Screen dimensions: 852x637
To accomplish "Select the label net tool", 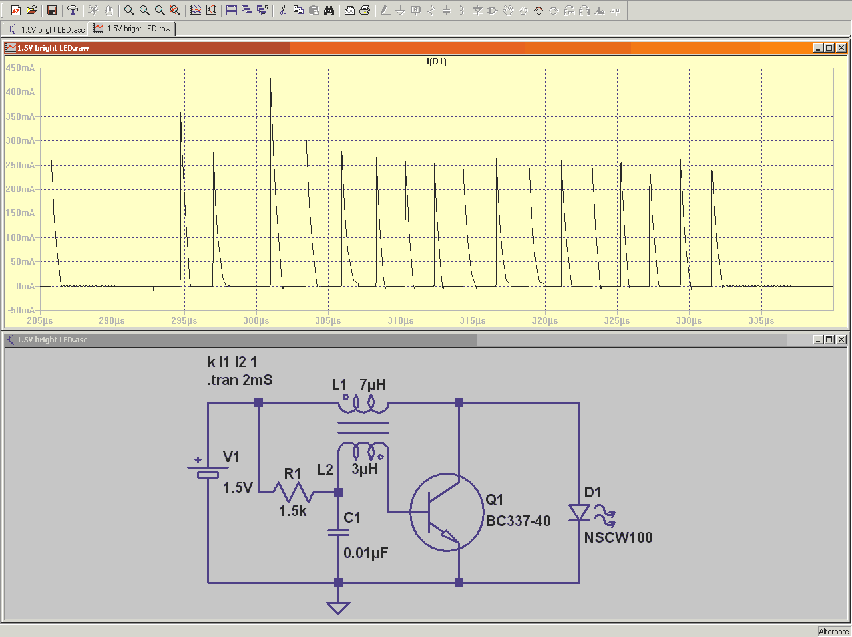I will pos(416,11).
